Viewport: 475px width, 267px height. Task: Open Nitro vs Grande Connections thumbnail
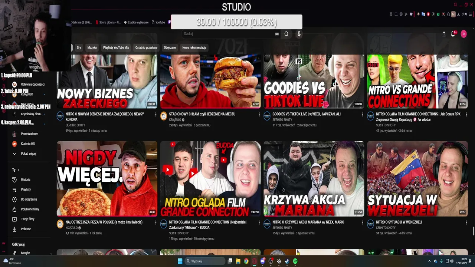417,81
